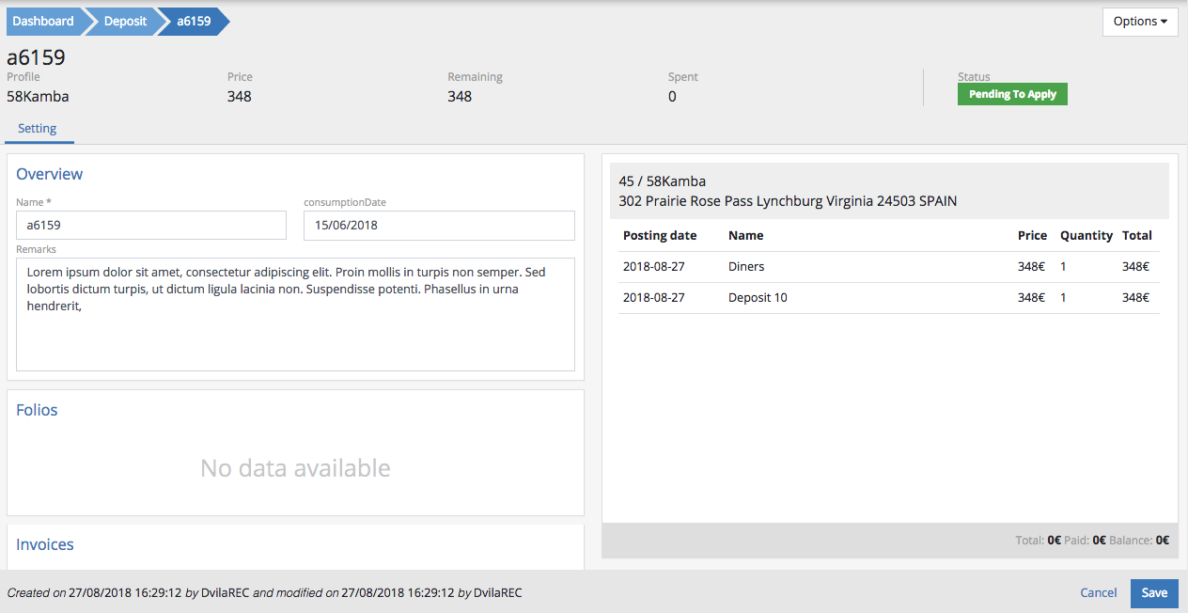Go to Dashboard breadcrumb
Viewport: 1188px width, 613px height.
(x=43, y=21)
